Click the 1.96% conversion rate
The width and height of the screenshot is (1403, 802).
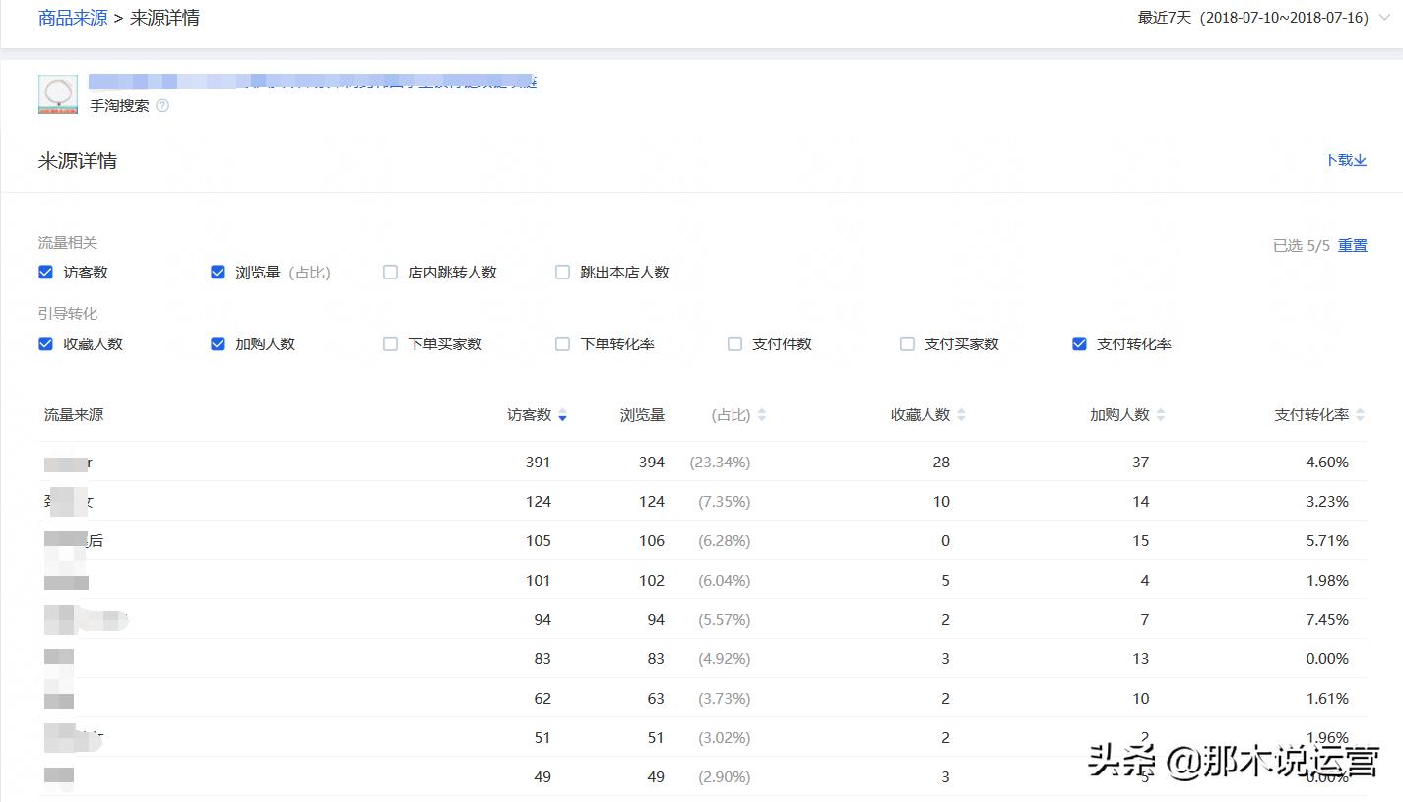(x=1327, y=738)
